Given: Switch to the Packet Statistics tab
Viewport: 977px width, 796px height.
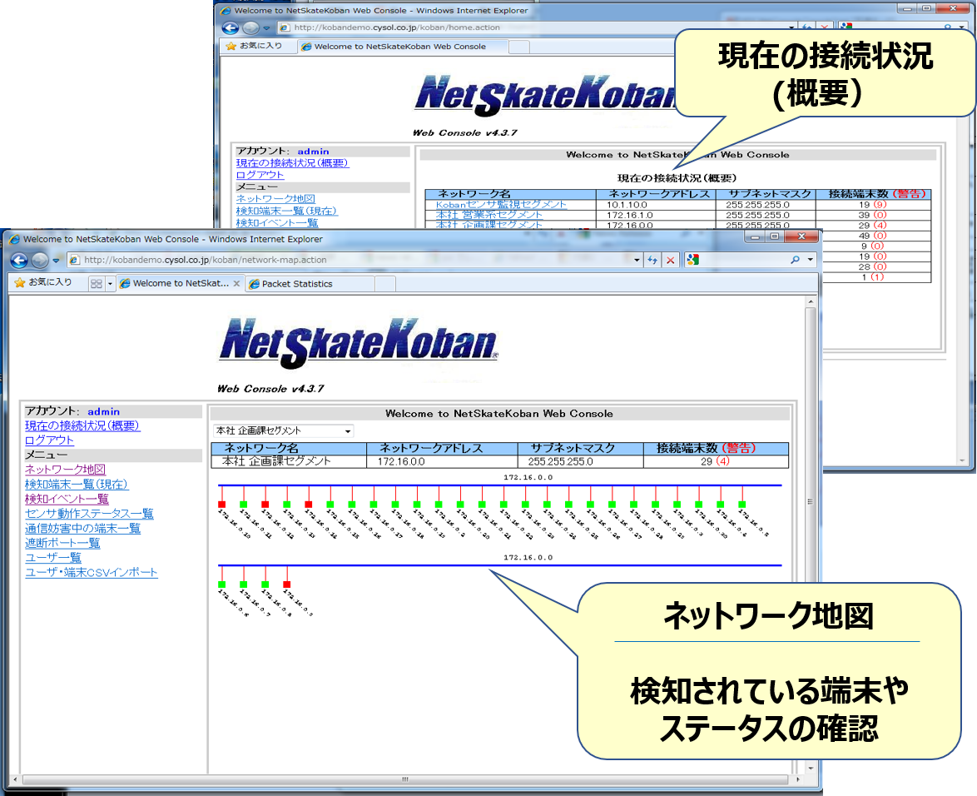Looking at the screenshot, I should click(x=310, y=284).
